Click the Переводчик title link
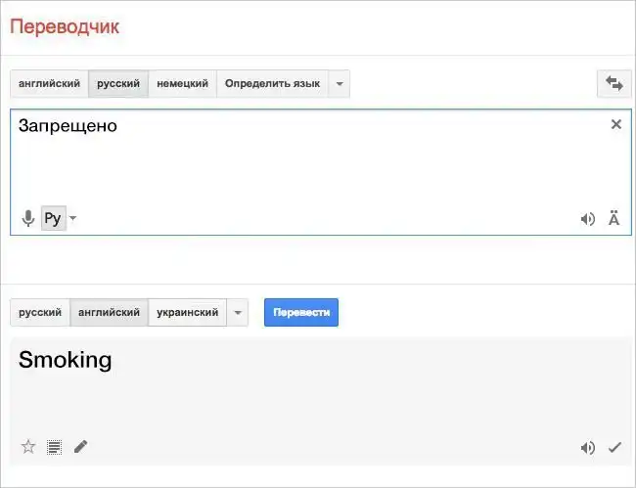 pyautogui.click(x=65, y=26)
